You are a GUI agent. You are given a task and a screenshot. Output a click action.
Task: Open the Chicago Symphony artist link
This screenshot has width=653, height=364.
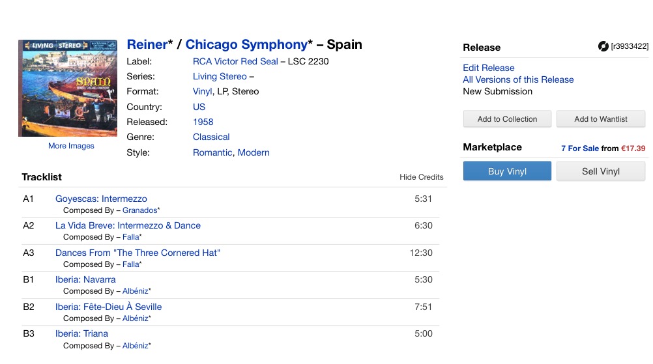coord(246,45)
